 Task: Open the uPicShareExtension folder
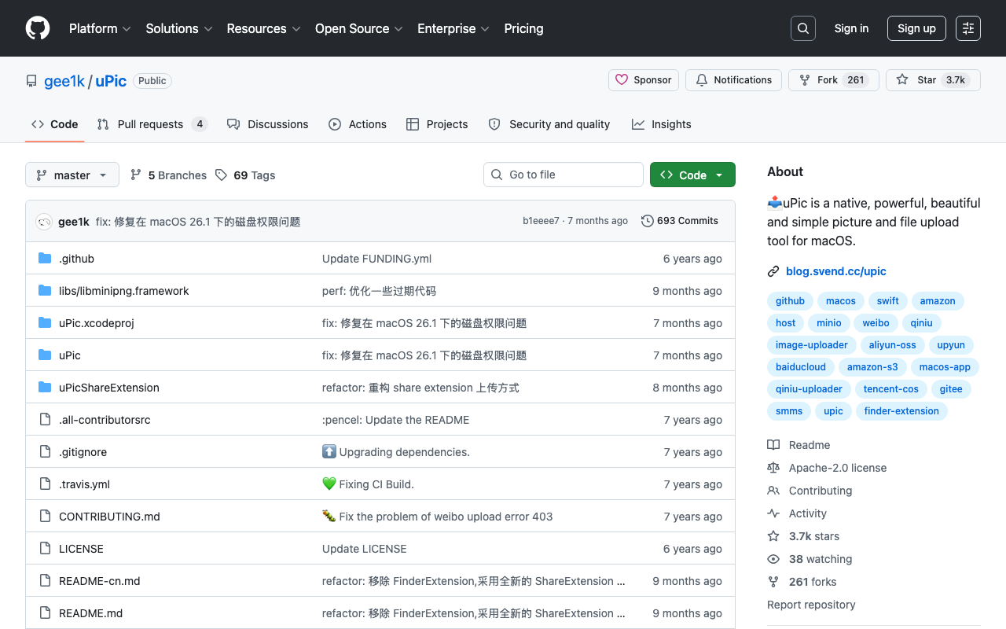click(x=109, y=388)
